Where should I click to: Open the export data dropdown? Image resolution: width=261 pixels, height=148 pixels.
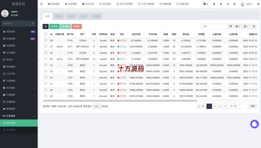(246, 26)
